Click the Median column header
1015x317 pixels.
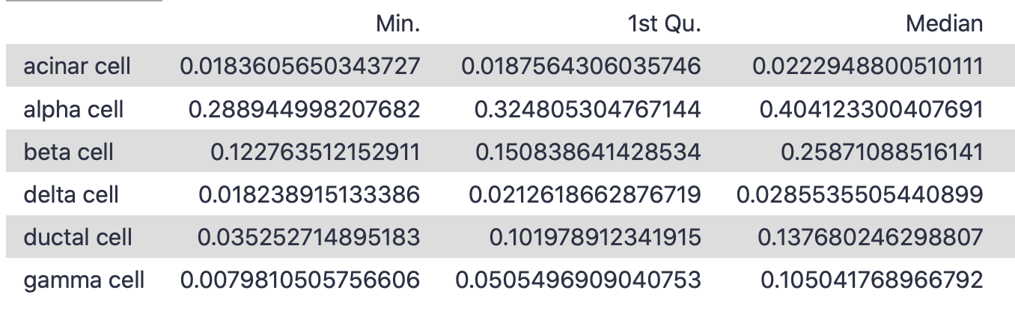coord(944,24)
